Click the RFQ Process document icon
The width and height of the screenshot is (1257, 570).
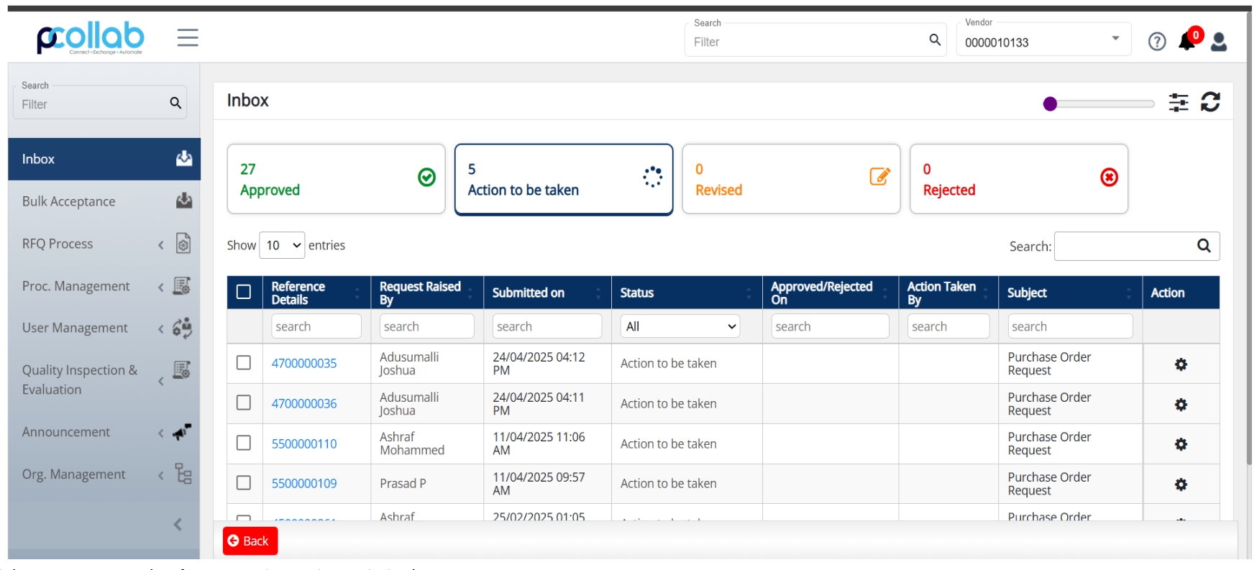coord(183,244)
